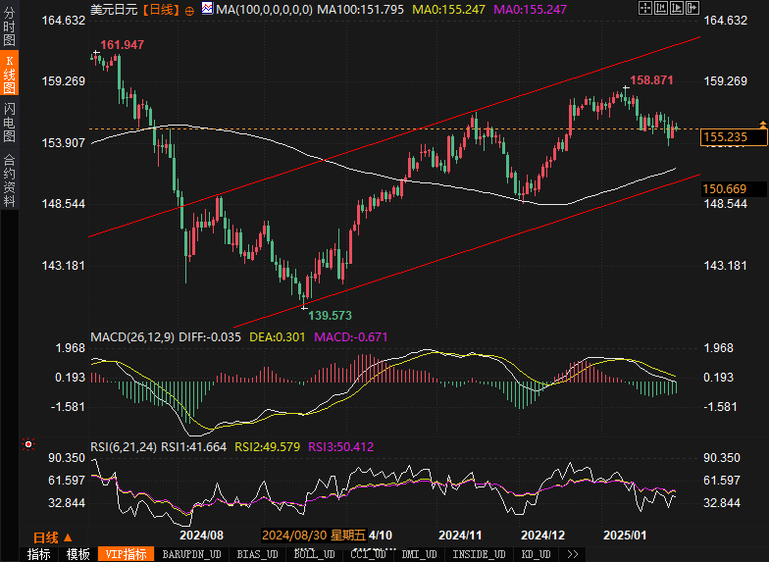769x562 pixels.
Task: Click the MA(100,0,0,0,0,0) parameter label
Action: coord(265,10)
